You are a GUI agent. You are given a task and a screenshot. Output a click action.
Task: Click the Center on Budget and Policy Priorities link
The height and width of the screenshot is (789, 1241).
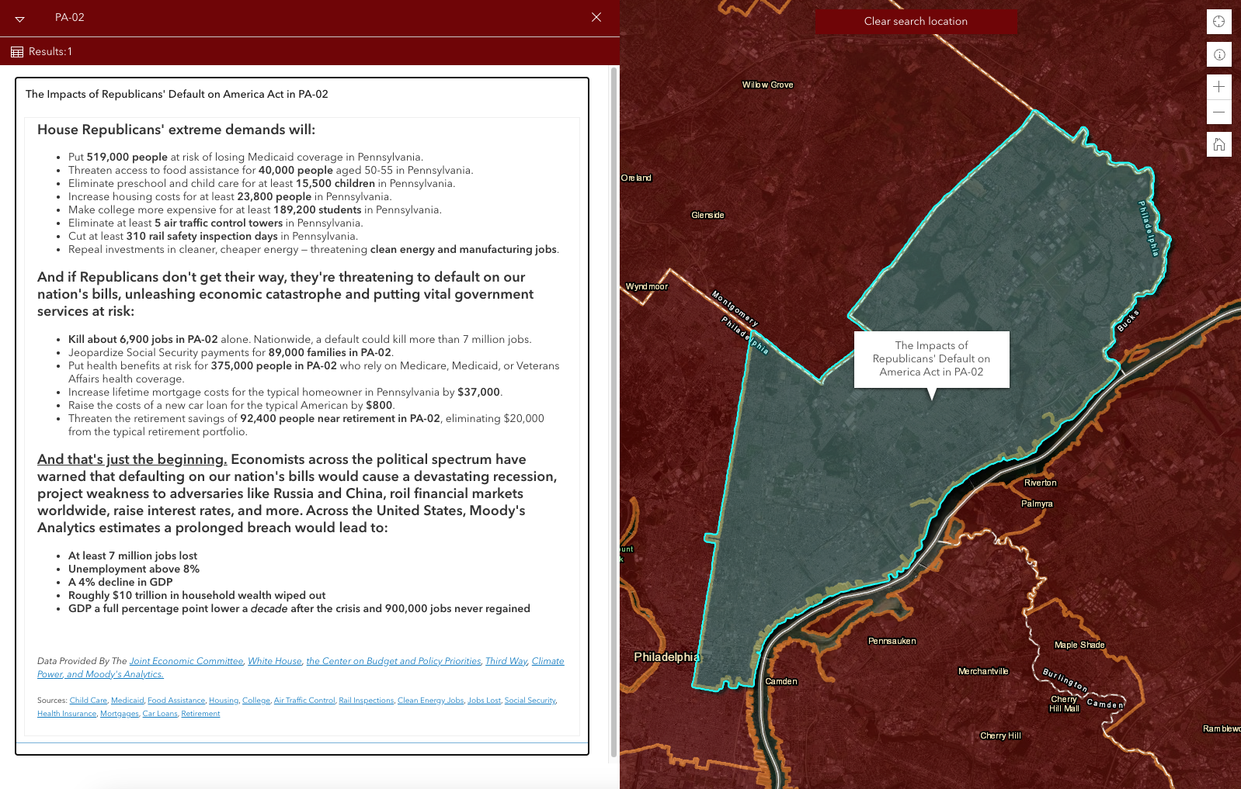coord(394,661)
